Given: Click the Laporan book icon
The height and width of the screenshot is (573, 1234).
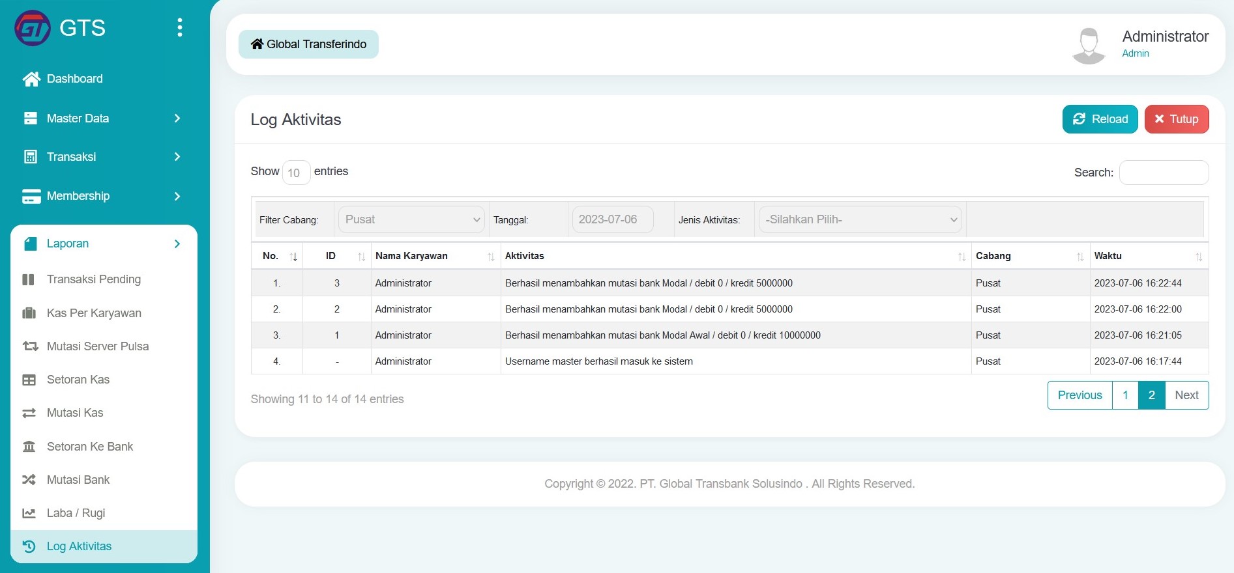Looking at the screenshot, I should point(30,244).
